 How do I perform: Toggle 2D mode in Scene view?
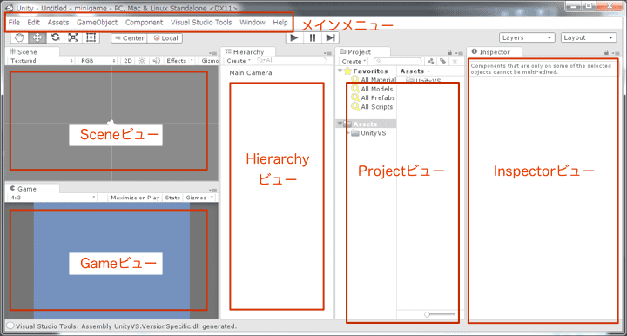(127, 61)
